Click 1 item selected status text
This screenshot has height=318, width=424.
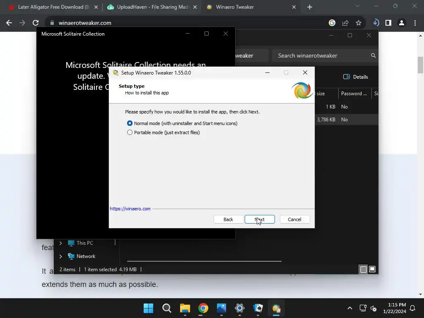[x=100, y=270]
